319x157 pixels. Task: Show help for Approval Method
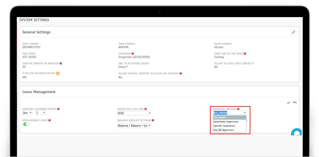click(238, 109)
